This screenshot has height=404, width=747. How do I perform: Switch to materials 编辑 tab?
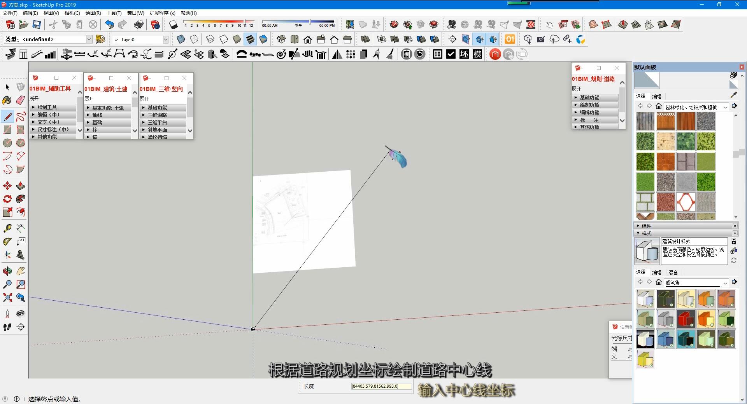(657, 96)
